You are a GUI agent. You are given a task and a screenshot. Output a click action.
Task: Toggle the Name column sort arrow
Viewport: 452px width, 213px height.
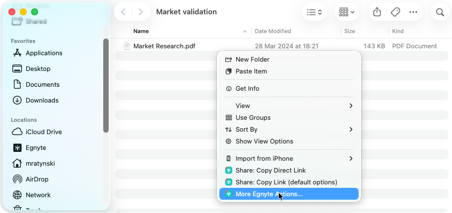[x=245, y=32]
